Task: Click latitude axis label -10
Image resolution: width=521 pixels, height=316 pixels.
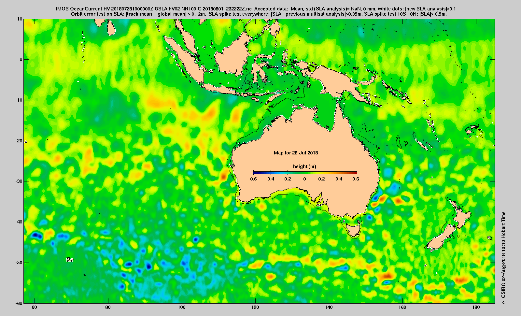Action: pyautogui.click(x=19, y=100)
